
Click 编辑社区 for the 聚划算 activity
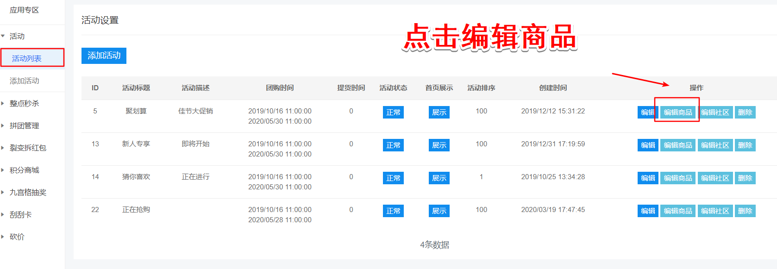(715, 113)
